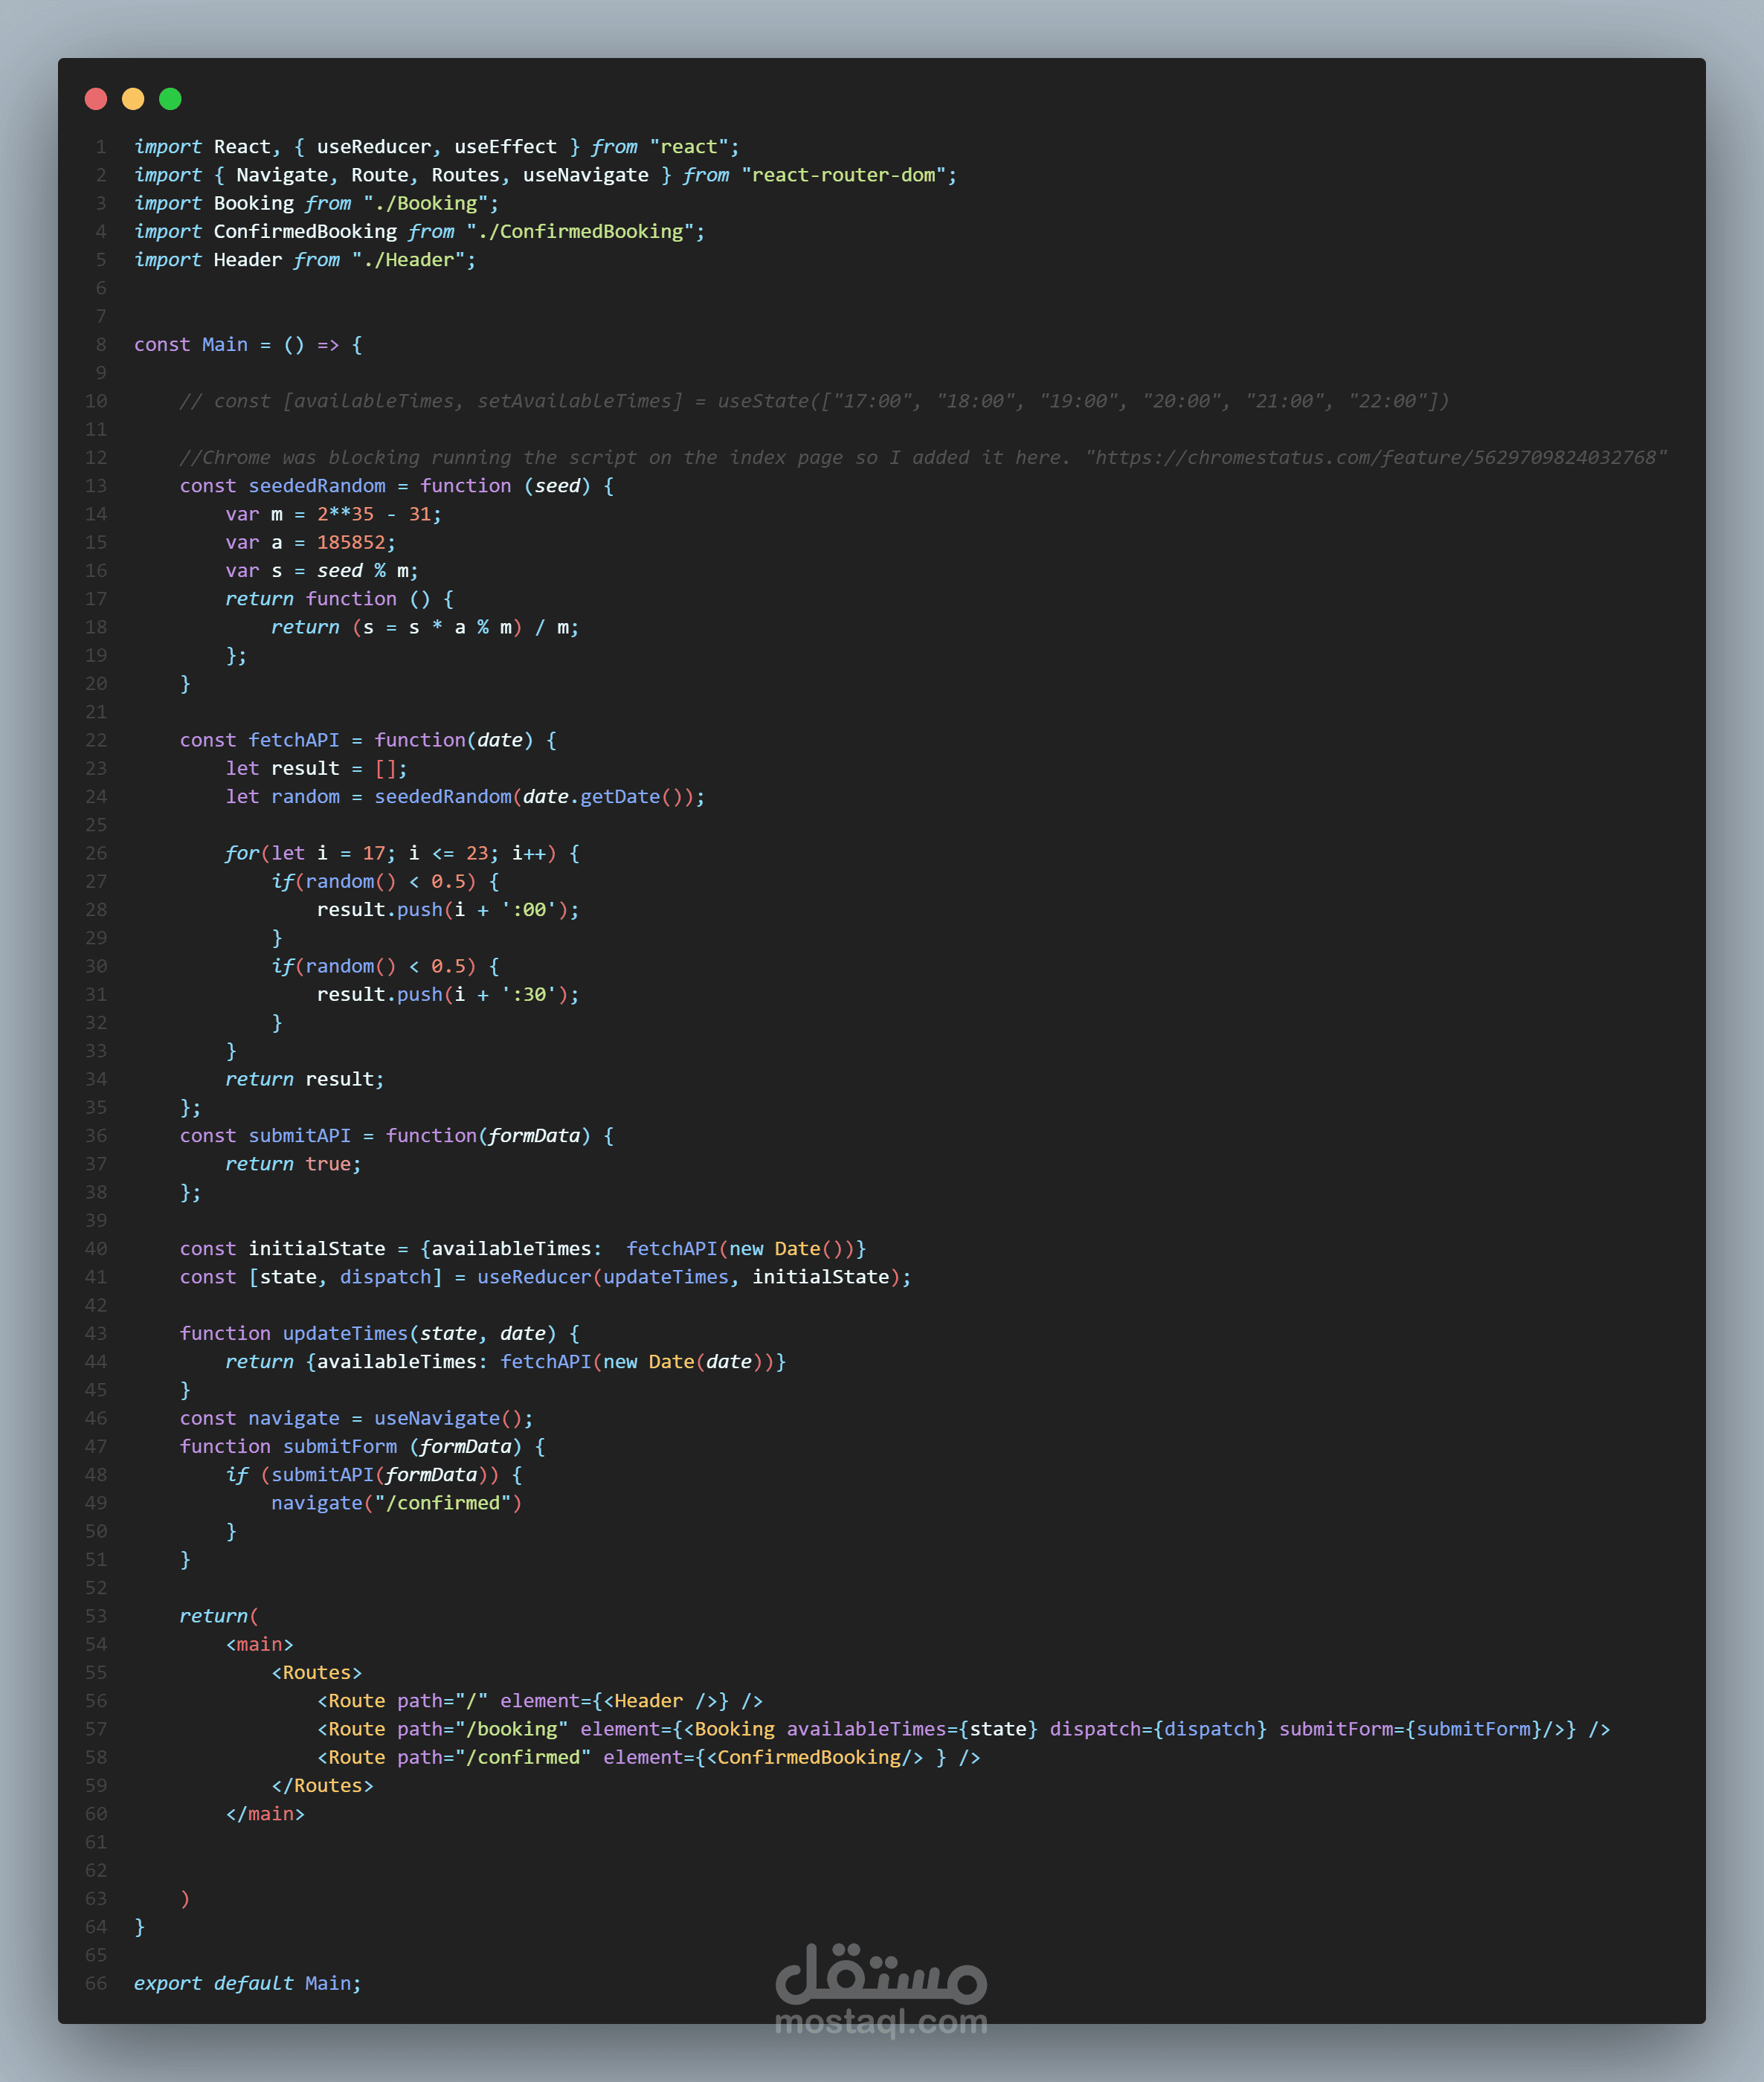This screenshot has width=1764, height=2082.
Task: Click the commented useState line 10
Action: (814, 401)
